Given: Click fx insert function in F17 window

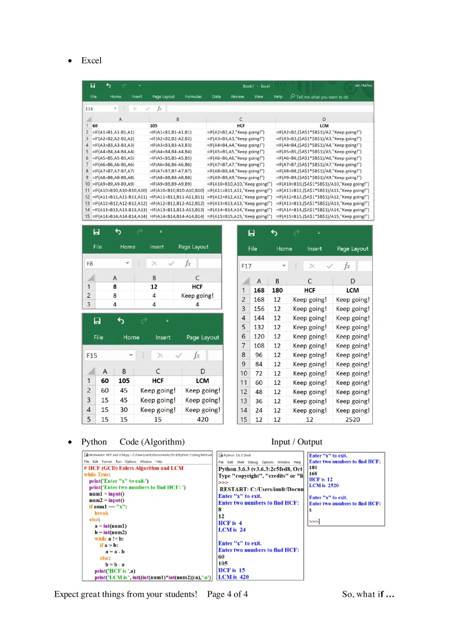Looking at the screenshot, I should (347, 266).
